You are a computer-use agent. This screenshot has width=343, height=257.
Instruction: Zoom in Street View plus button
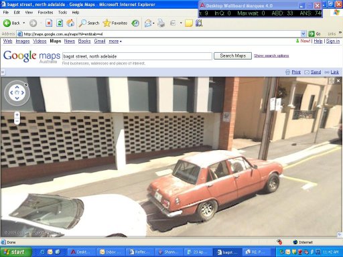[x=17, y=115]
